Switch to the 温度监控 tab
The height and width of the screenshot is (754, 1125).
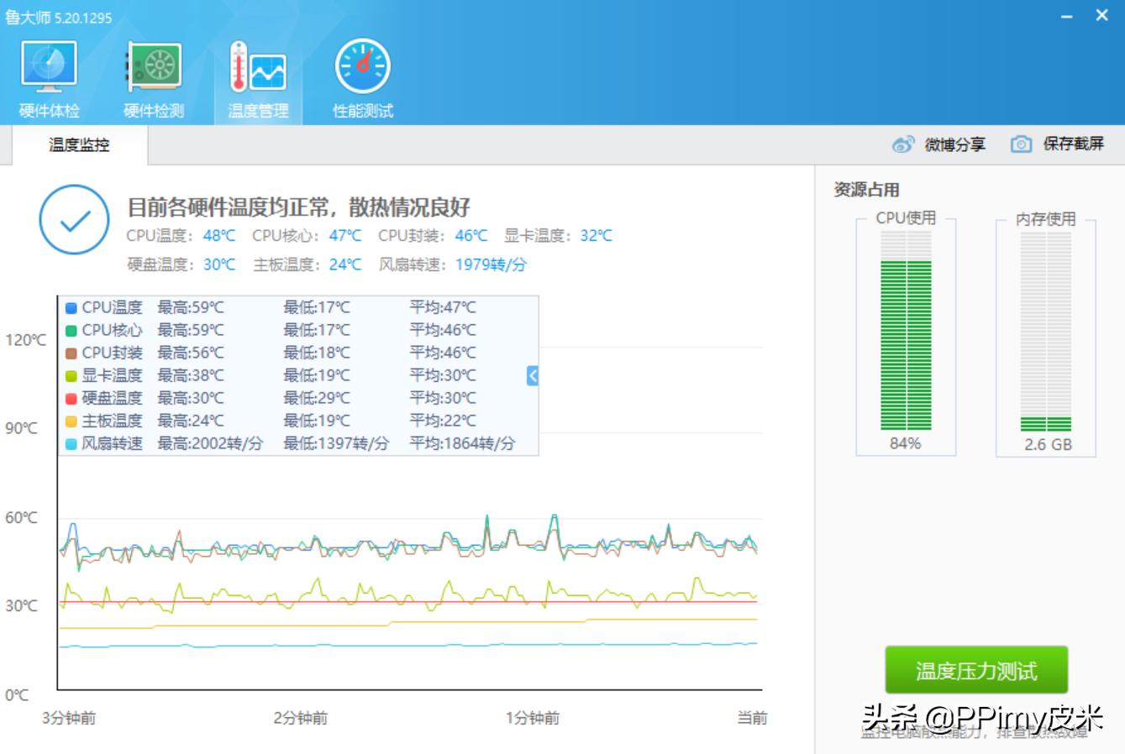coord(76,144)
